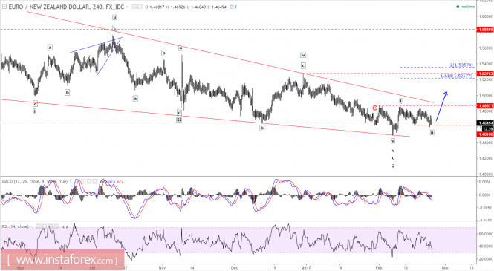Select the red 1.52763 price label
The height and width of the screenshot is (271, 494).
tap(486, 74)
